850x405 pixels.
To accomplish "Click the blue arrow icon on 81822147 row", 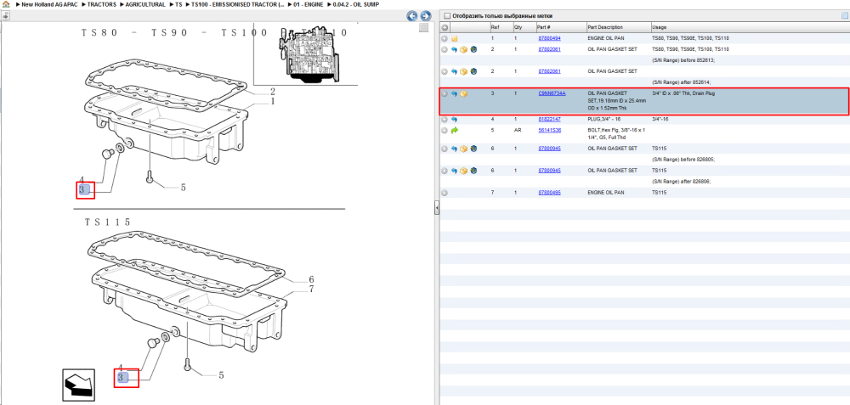I will click(454, 119).
